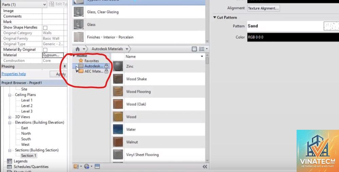Open the East elevation view
The height and width of the screenshot is (172, 339).
[24, 128]
